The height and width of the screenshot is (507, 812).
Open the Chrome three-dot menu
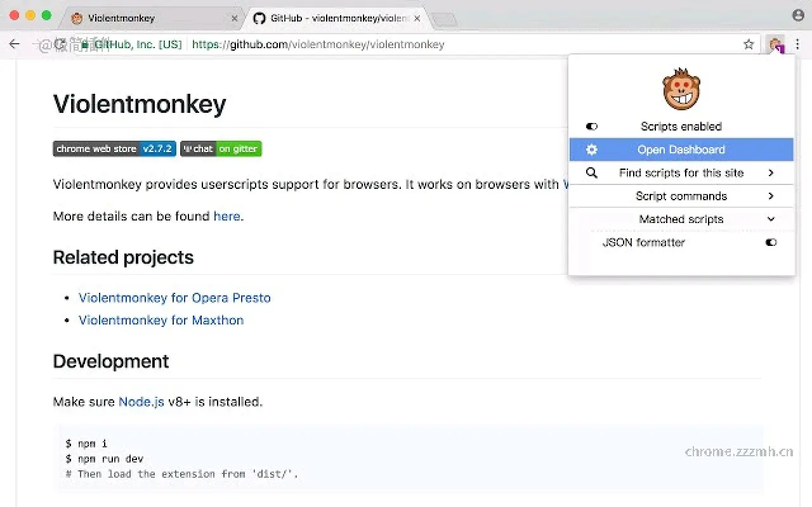tap(798, 44)
